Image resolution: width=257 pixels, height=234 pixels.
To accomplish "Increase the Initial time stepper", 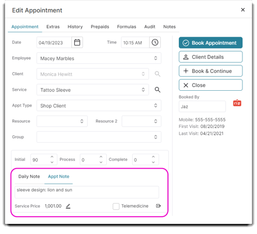I will pos(52,157).
